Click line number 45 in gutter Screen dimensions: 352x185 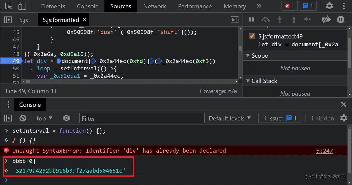point(16,32)
